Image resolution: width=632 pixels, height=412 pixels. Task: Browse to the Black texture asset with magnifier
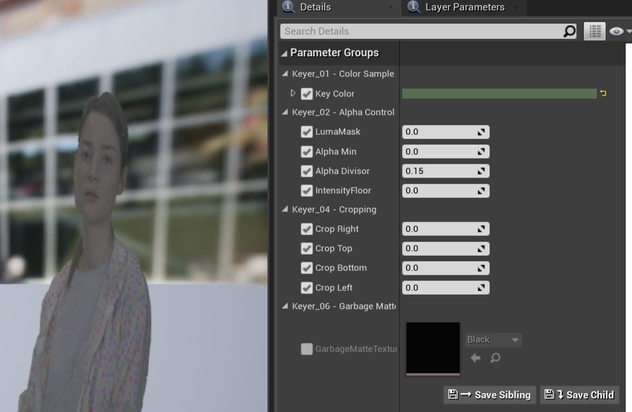[495, 358]
